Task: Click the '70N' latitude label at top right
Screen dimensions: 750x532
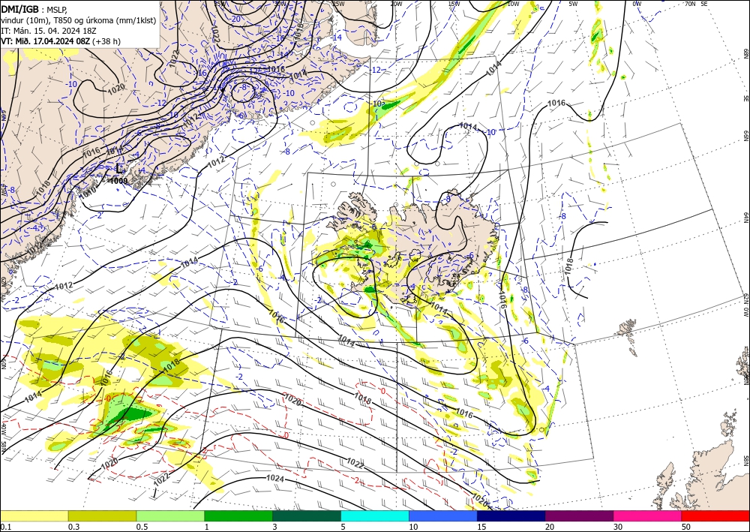Action: pos(690,4)
